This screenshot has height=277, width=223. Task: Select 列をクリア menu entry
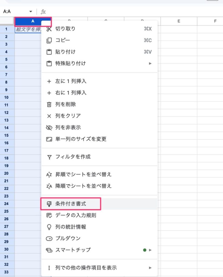(x=99, y=116)
